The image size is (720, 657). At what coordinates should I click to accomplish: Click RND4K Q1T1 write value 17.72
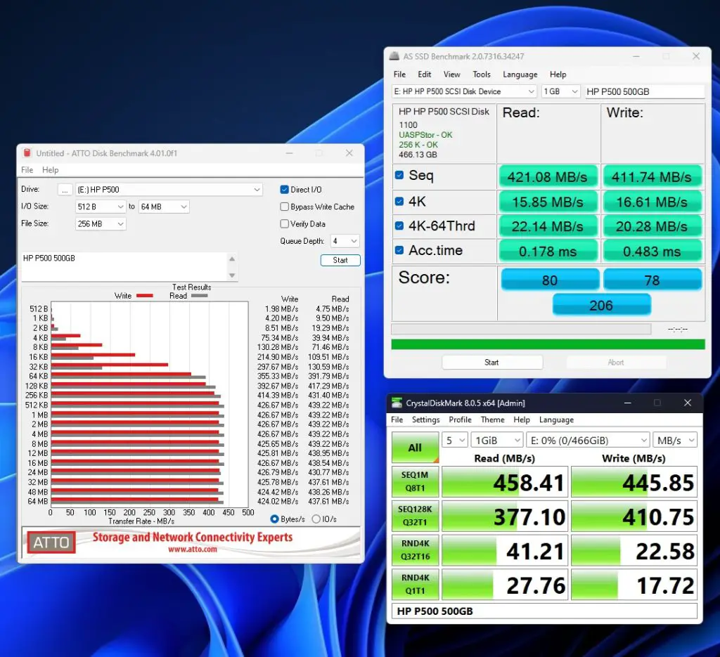pos(634,584)
